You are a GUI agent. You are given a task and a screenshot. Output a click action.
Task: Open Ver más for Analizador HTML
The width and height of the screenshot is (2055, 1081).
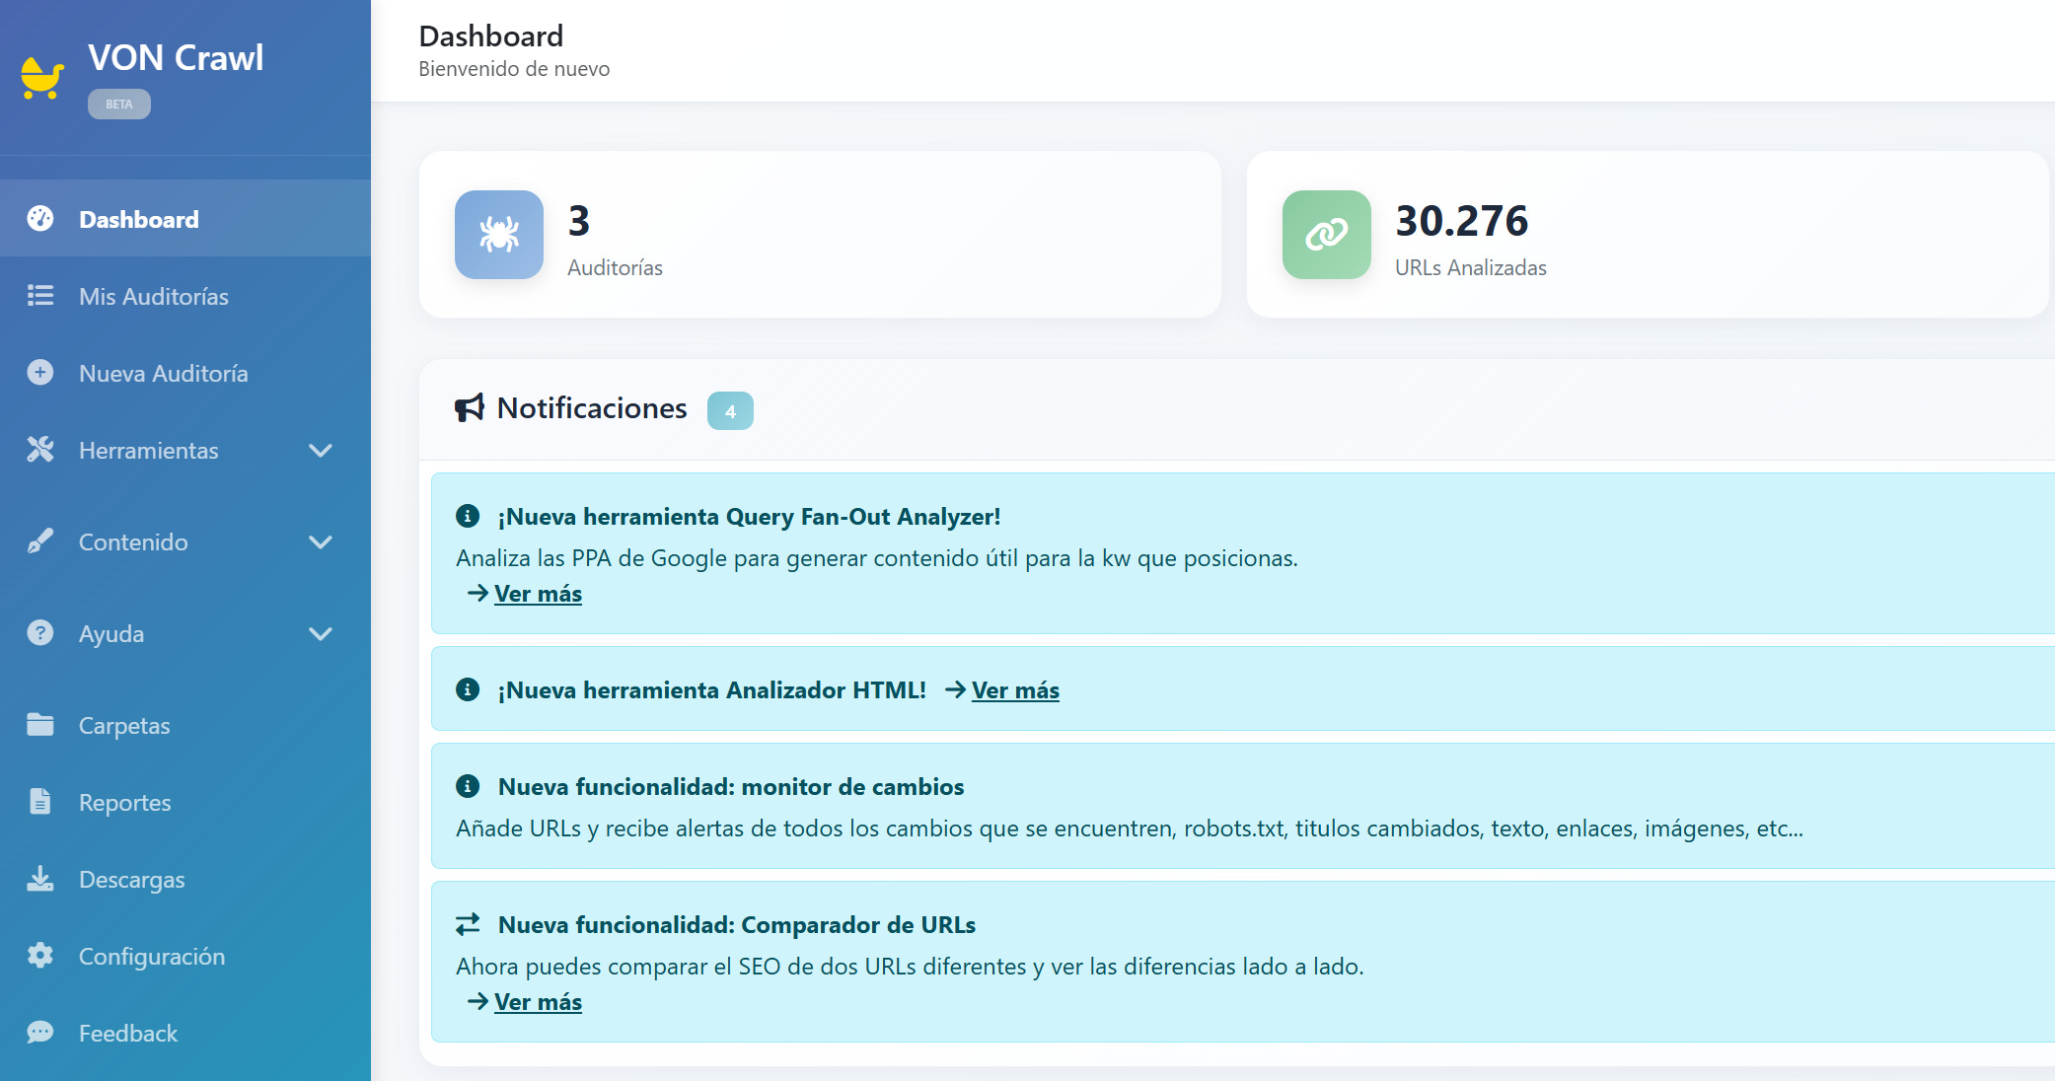click(1015, 690)
